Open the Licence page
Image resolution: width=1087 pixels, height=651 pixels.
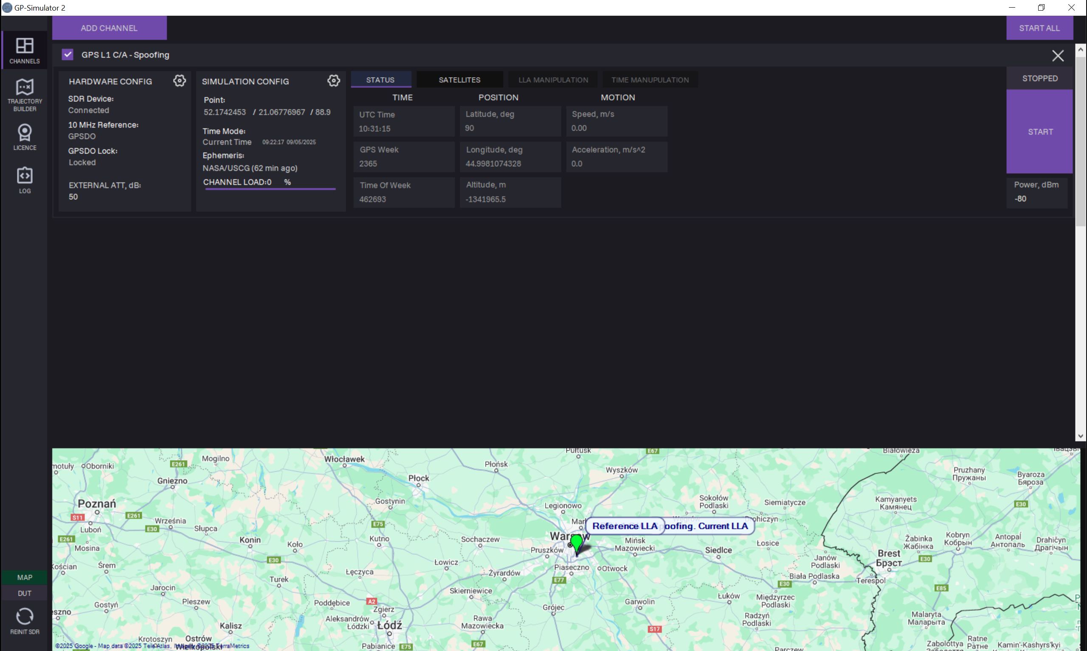coord(25,137)
